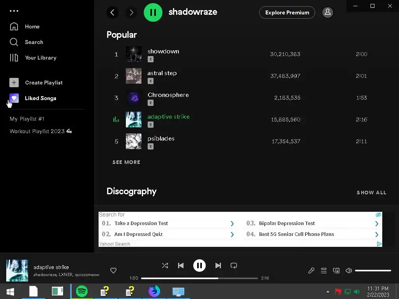This screenshot has width=399, height=299.
Task: Navigate back with left arrow
Action: click(x=113, y=12)
